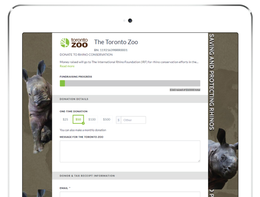Expand the description with Read more
Image resolution: width=260 pixels, height=197 pixels.
coord(67,66)
